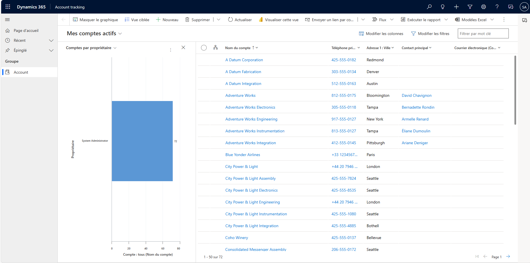Go to previous page arrow
This screenshot has width=530, height=263.
pyautogui.click(x=485, y=257)
